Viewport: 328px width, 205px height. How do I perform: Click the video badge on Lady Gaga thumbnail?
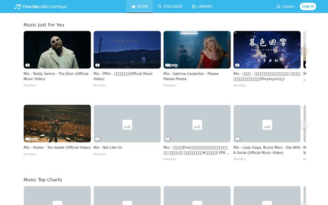click(237, 139)
